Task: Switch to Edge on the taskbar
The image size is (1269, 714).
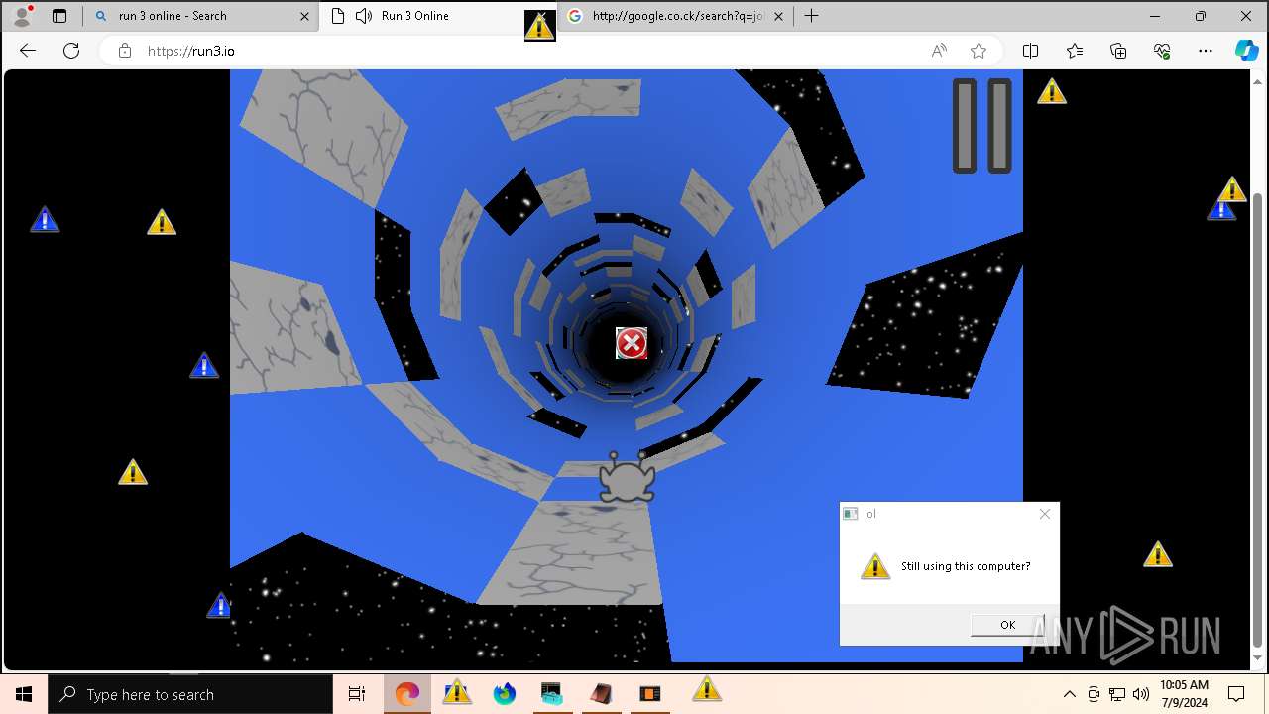Action: pyautogui.click(x=406, y=694)
